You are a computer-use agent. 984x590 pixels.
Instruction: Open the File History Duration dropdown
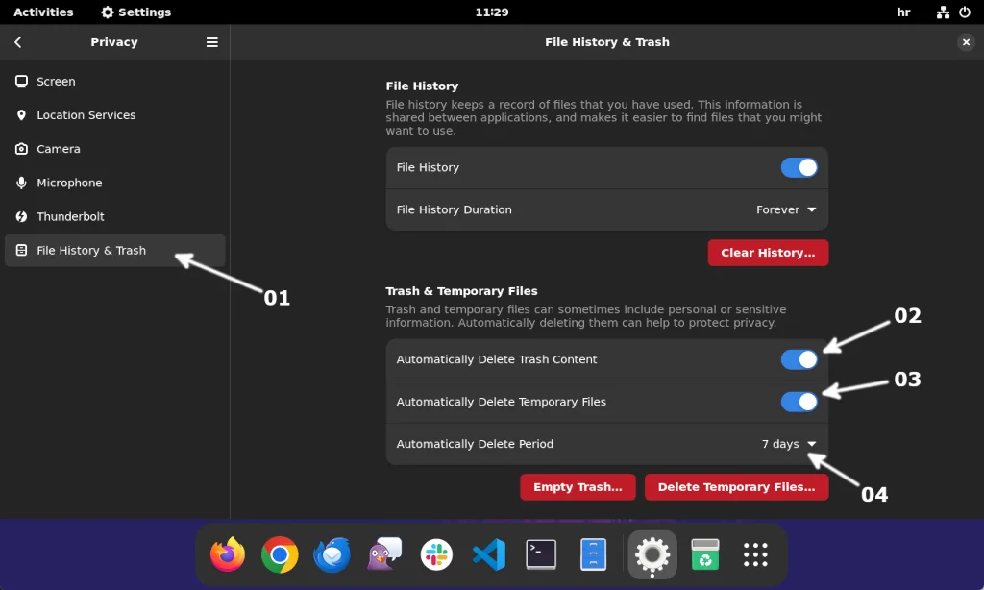pyautogui.click(x=786, y=209)
